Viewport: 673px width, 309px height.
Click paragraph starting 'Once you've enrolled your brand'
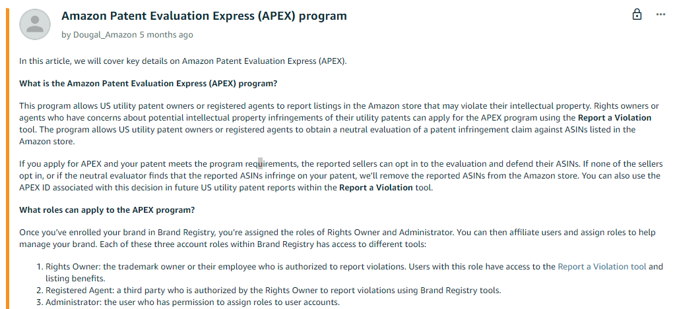337,239
